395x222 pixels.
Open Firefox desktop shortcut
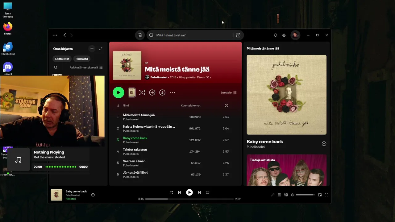coord(8,29)
